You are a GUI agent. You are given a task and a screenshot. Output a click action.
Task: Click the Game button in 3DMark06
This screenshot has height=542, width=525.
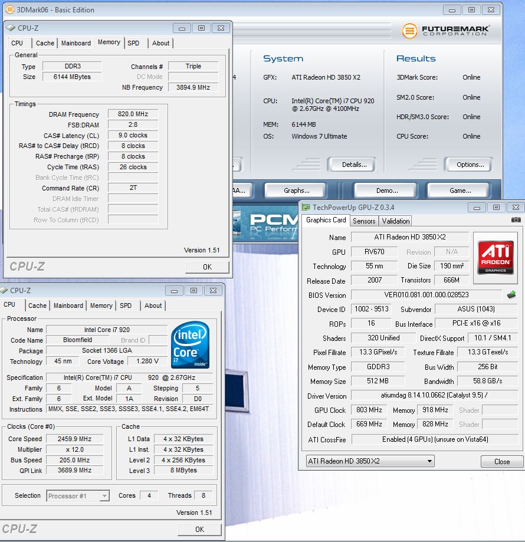tap(460, 190)
